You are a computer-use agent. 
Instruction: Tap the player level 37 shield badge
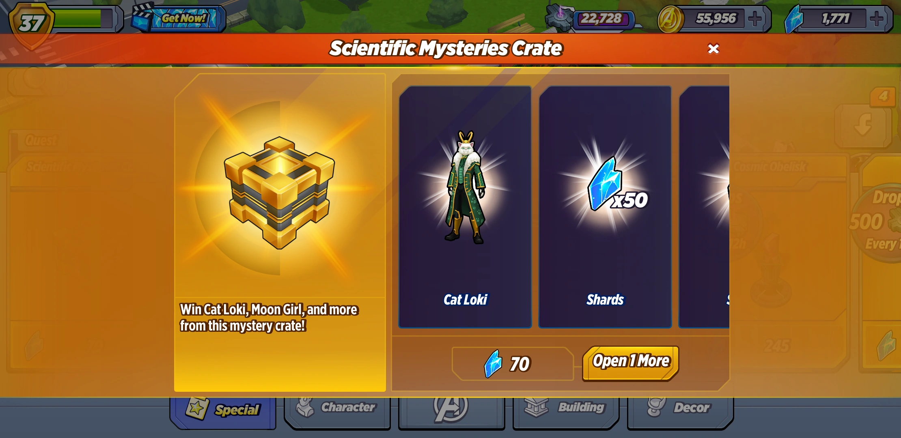[31, 24]
